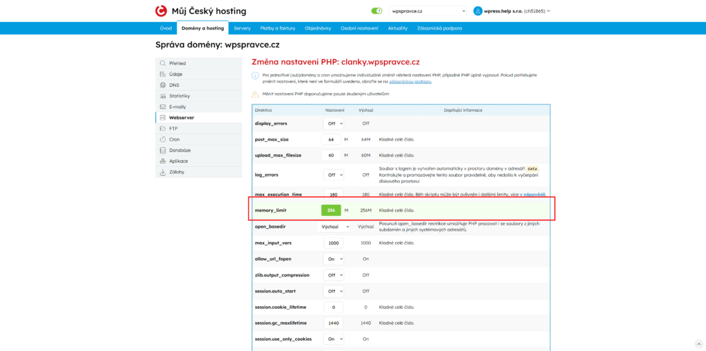This screenshot has width=706, height=351.
Task: Click the FTP folder icon
Action: pyautogui.click(x=163, y=128)
